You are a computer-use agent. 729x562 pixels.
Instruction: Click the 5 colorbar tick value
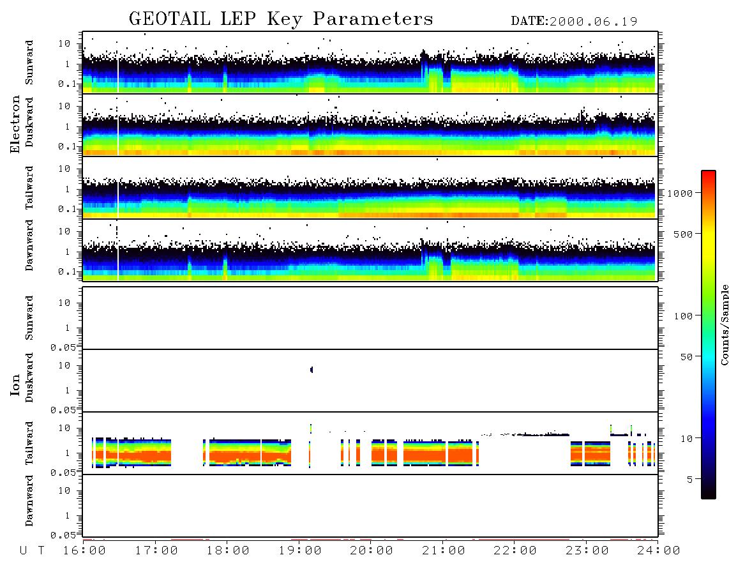tap(690, 479)
